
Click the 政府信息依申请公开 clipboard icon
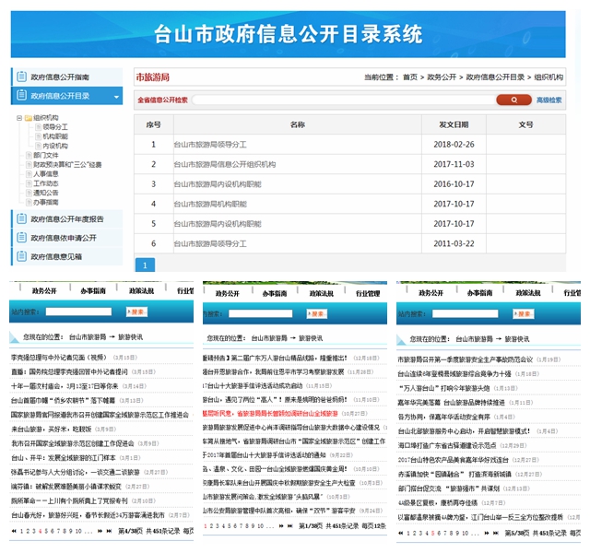21,238
